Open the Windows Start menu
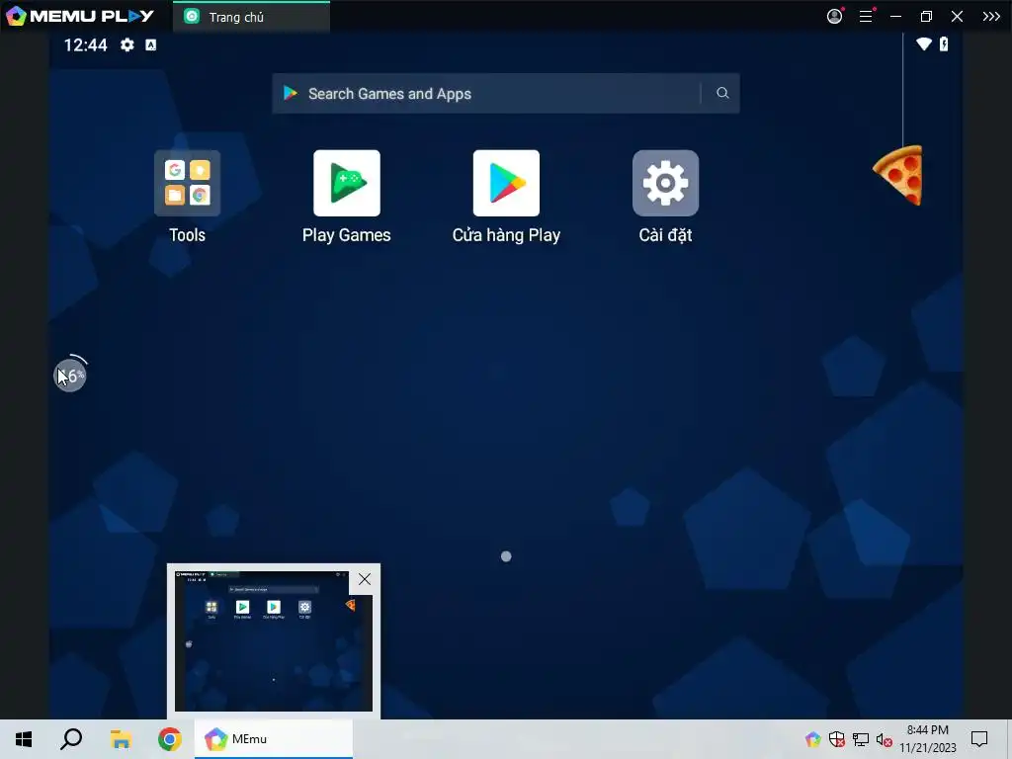1012x759 pixels. 24,739
